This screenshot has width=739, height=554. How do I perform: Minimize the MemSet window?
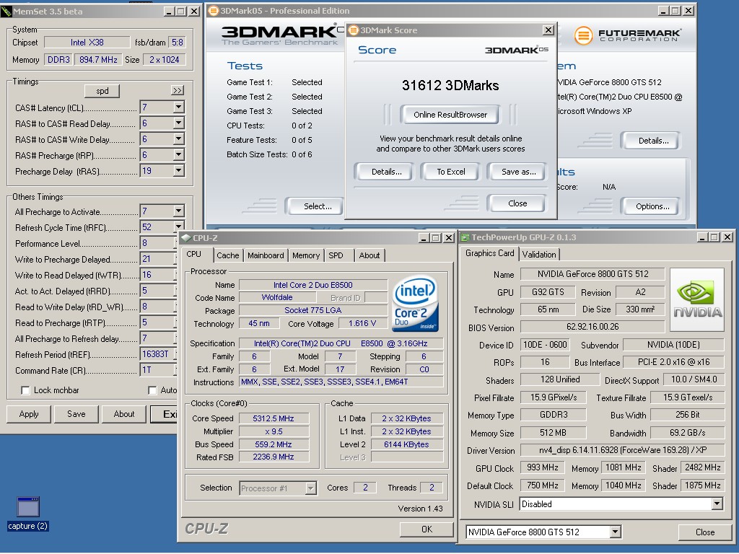coord(170,12)
